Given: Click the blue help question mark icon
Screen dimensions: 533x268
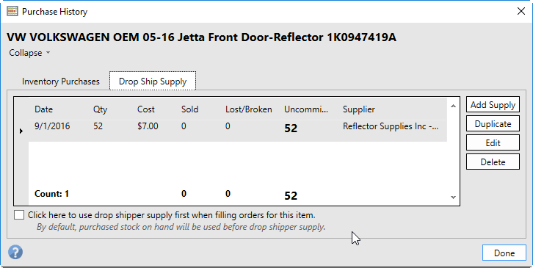Looking at the screenshot, I should click(x=15, y=253).
